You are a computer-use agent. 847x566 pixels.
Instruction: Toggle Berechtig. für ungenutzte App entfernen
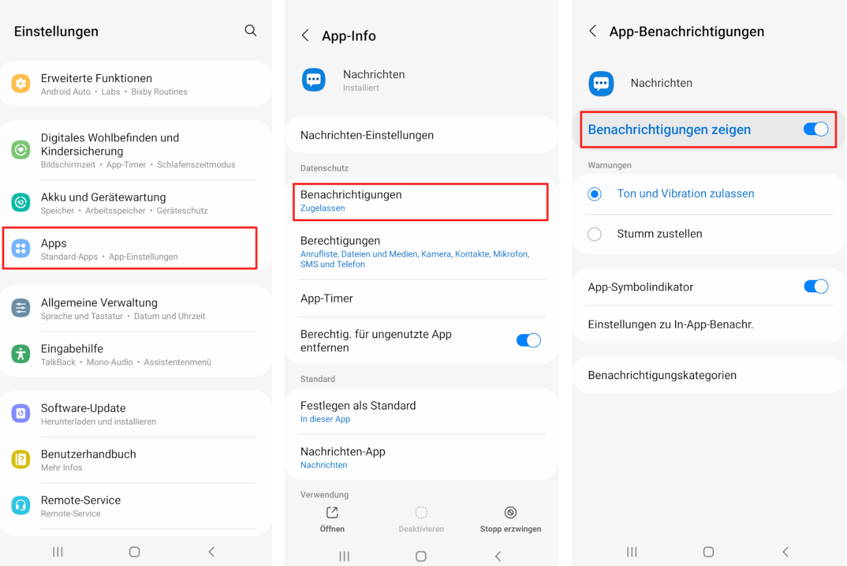point(528,340)
